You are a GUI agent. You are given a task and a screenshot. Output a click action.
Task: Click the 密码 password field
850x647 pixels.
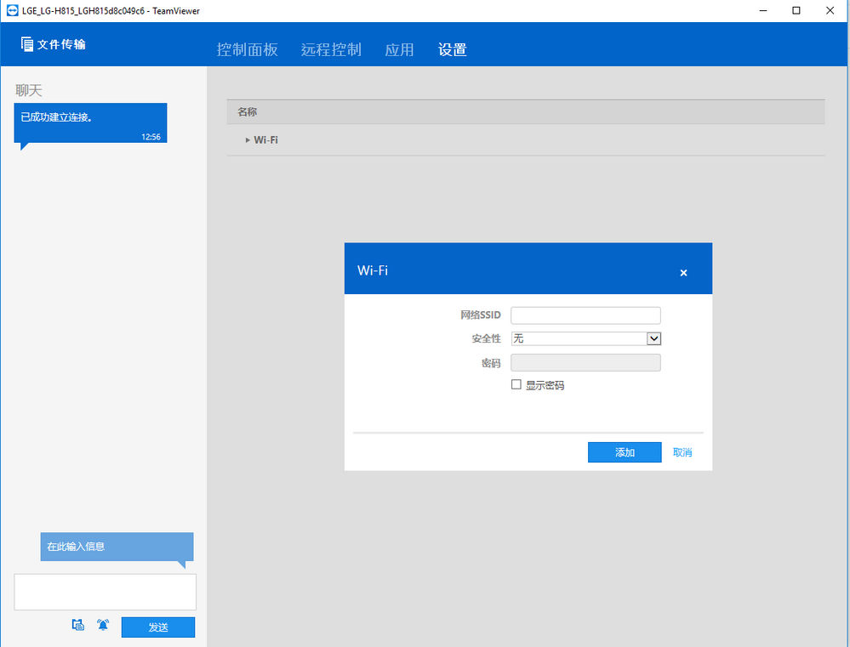(585, 362)
